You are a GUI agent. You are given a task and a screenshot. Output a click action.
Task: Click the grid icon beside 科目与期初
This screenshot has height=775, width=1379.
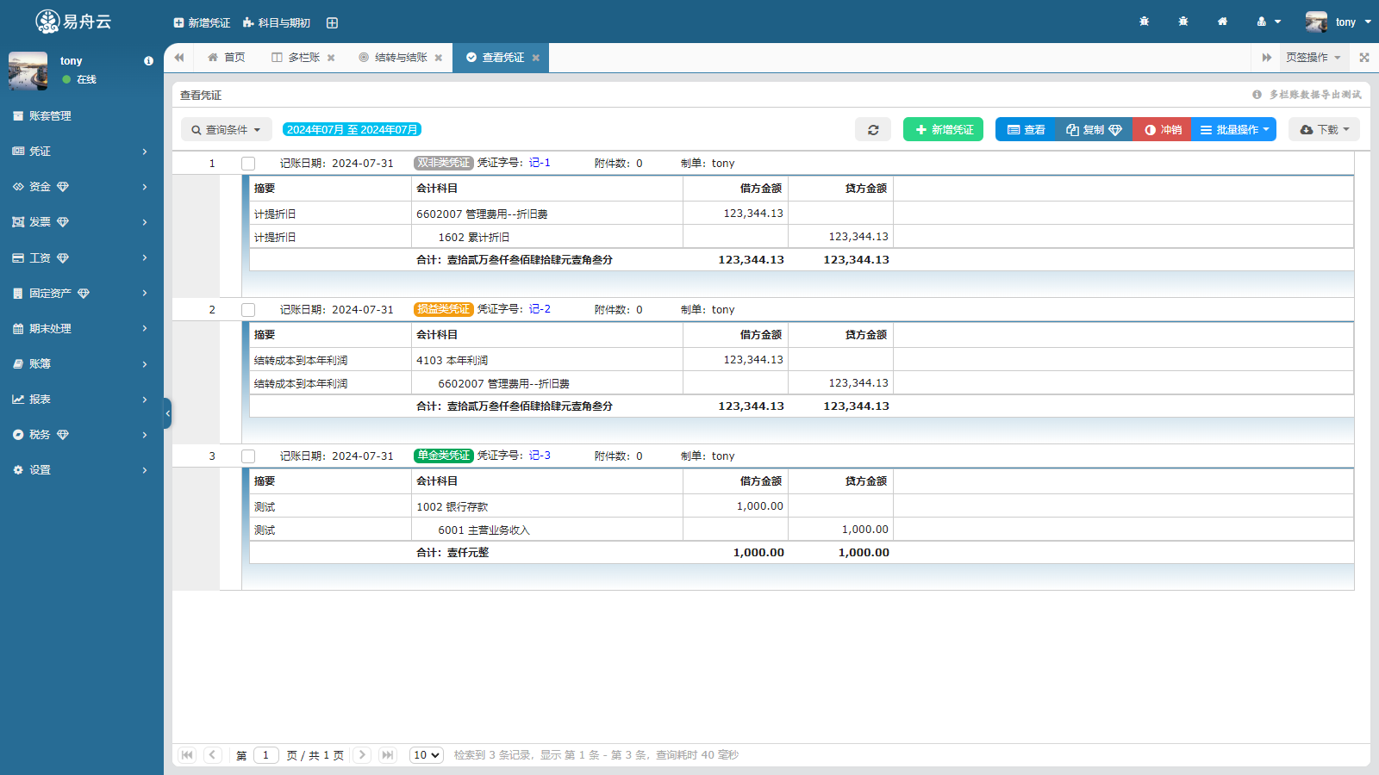pyautogui.click(x=332, y=22)
